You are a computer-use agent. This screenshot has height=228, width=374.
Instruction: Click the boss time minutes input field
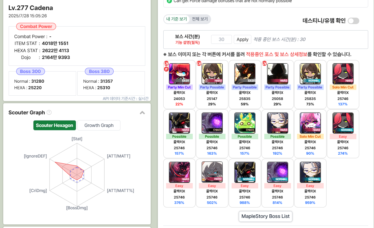(x=222, y=39)
